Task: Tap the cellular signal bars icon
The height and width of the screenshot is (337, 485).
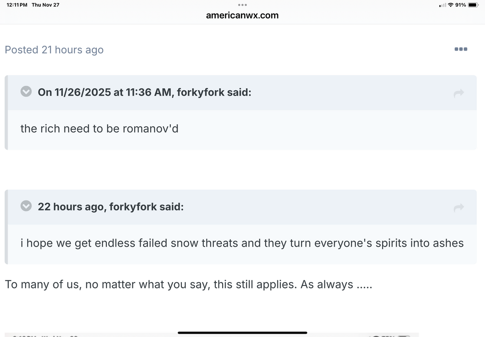Action: tap(442, 5)
